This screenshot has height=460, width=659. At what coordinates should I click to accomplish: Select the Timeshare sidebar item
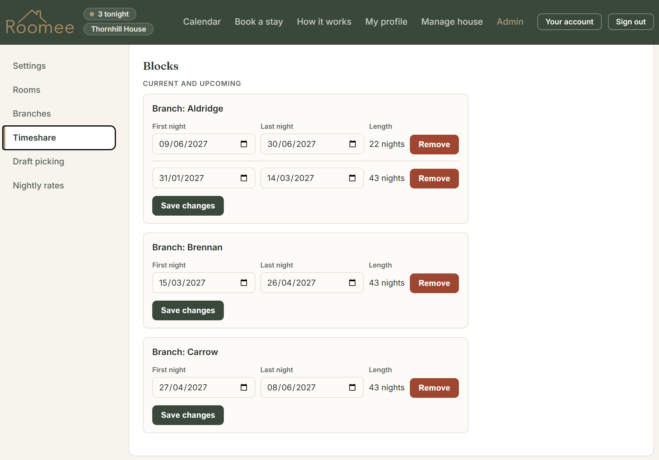pos(59,138)
